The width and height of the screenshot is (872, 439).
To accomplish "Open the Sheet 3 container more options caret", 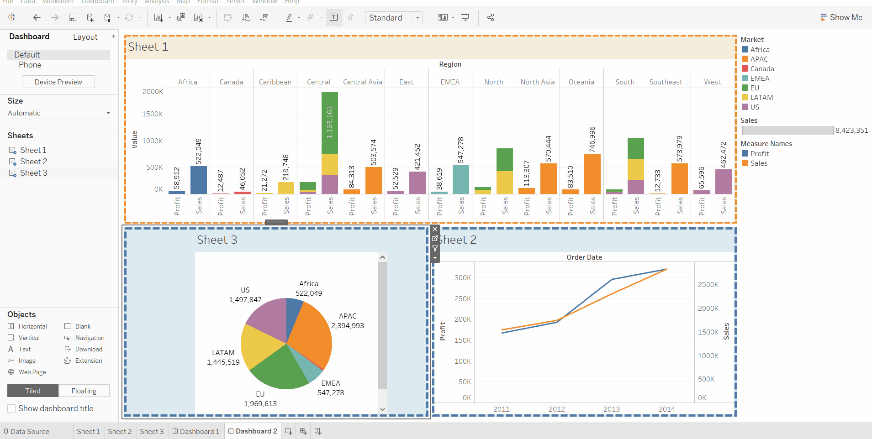I will pos(434,258).
